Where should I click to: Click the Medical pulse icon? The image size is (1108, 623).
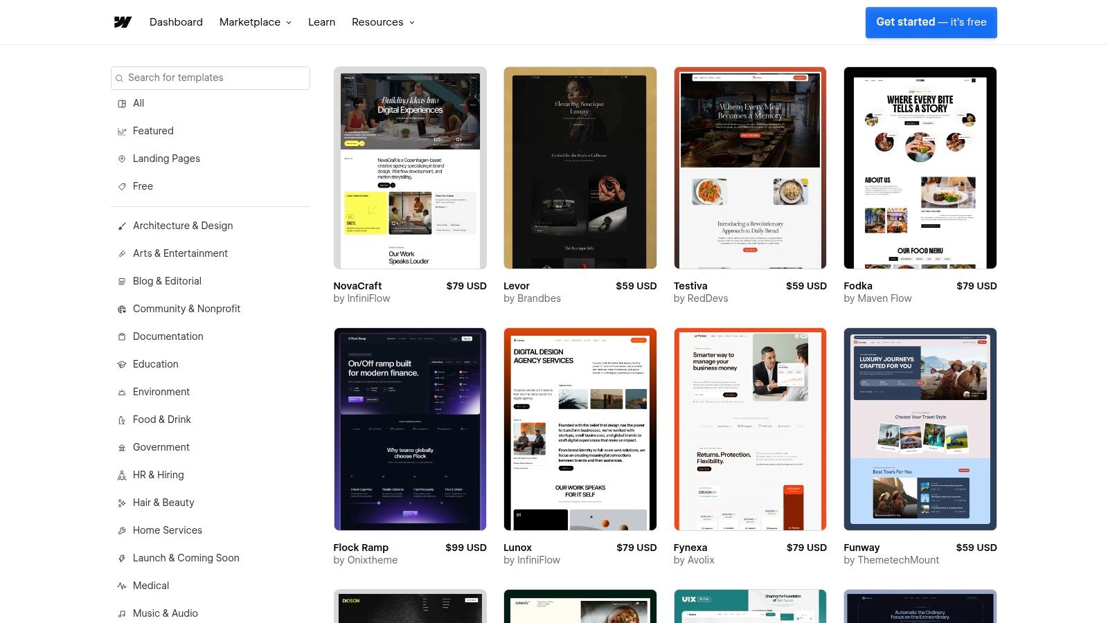pos(122,586)
